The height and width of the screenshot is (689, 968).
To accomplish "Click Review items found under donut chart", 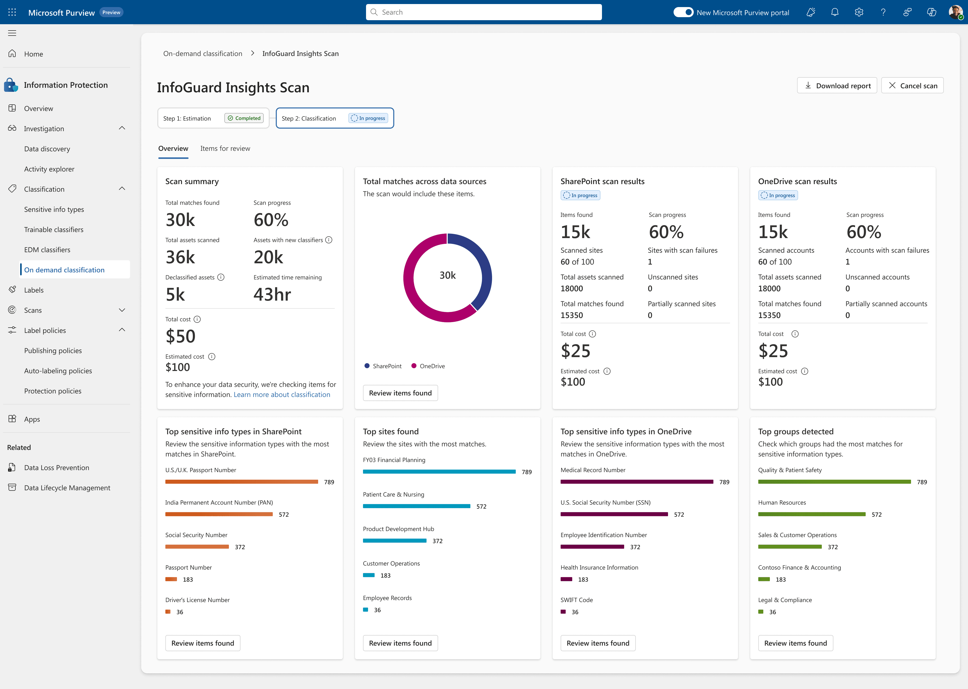I will pos(400,393).
